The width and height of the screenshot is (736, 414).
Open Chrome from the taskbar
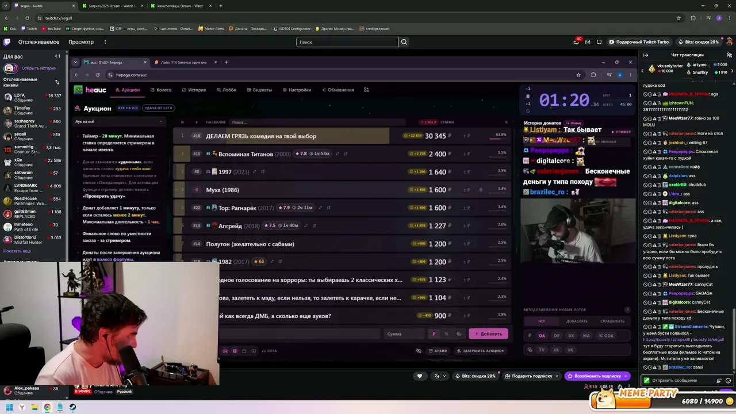pos(47,407)
